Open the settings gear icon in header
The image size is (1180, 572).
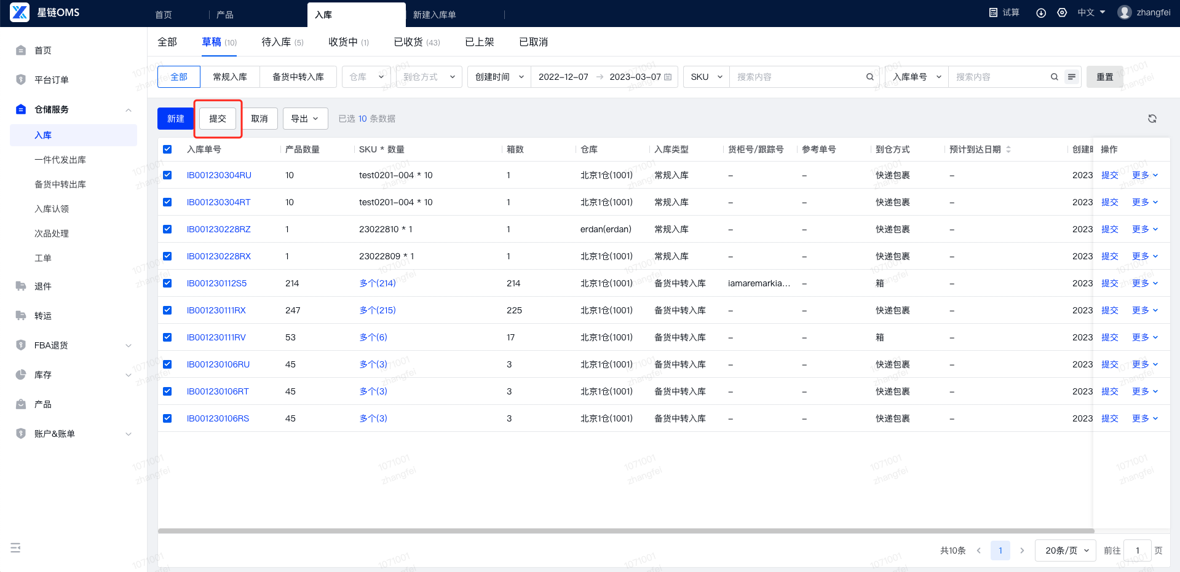click(1062, 12)
